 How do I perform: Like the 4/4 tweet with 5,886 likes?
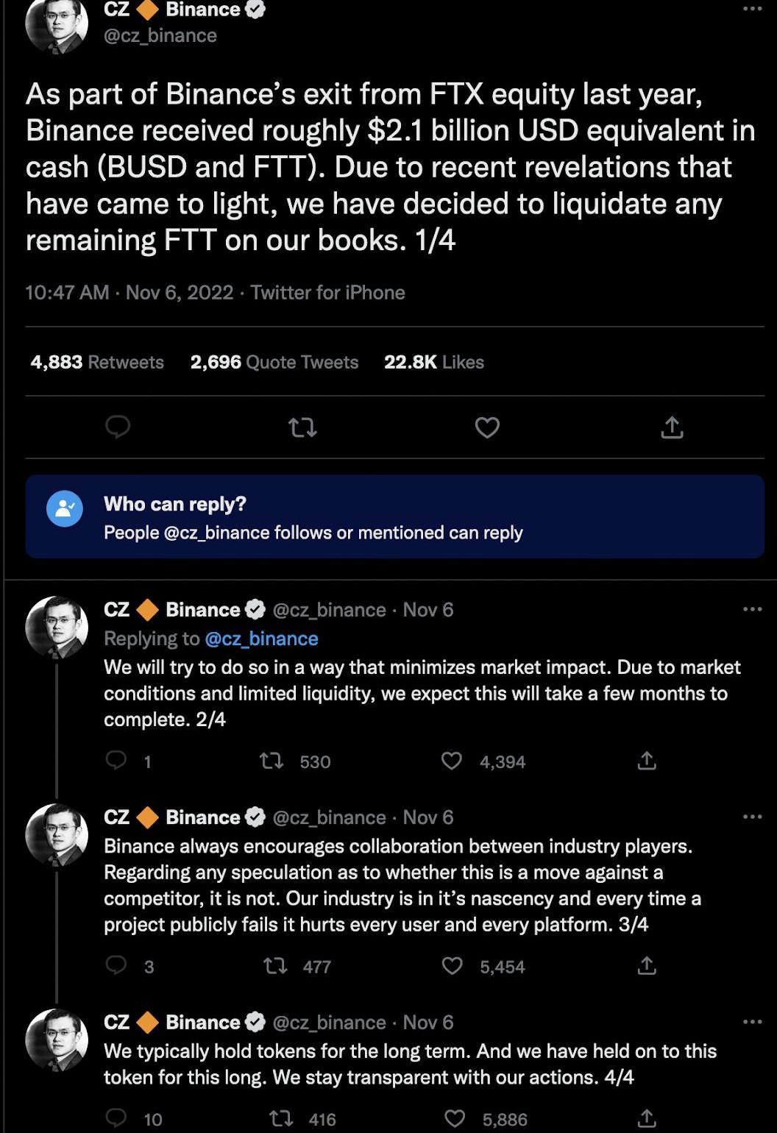[454, 1118]
